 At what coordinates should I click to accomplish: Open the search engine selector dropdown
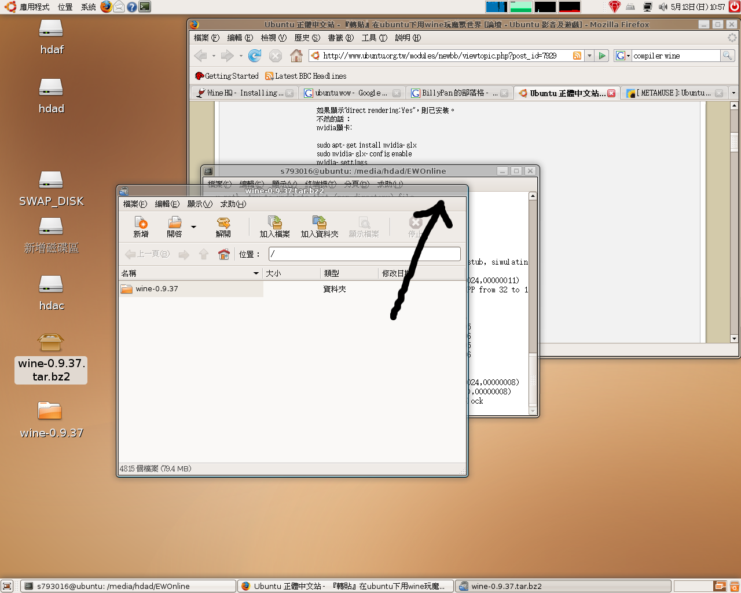622,56
